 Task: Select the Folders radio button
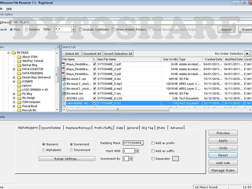(x=27, y=30)
